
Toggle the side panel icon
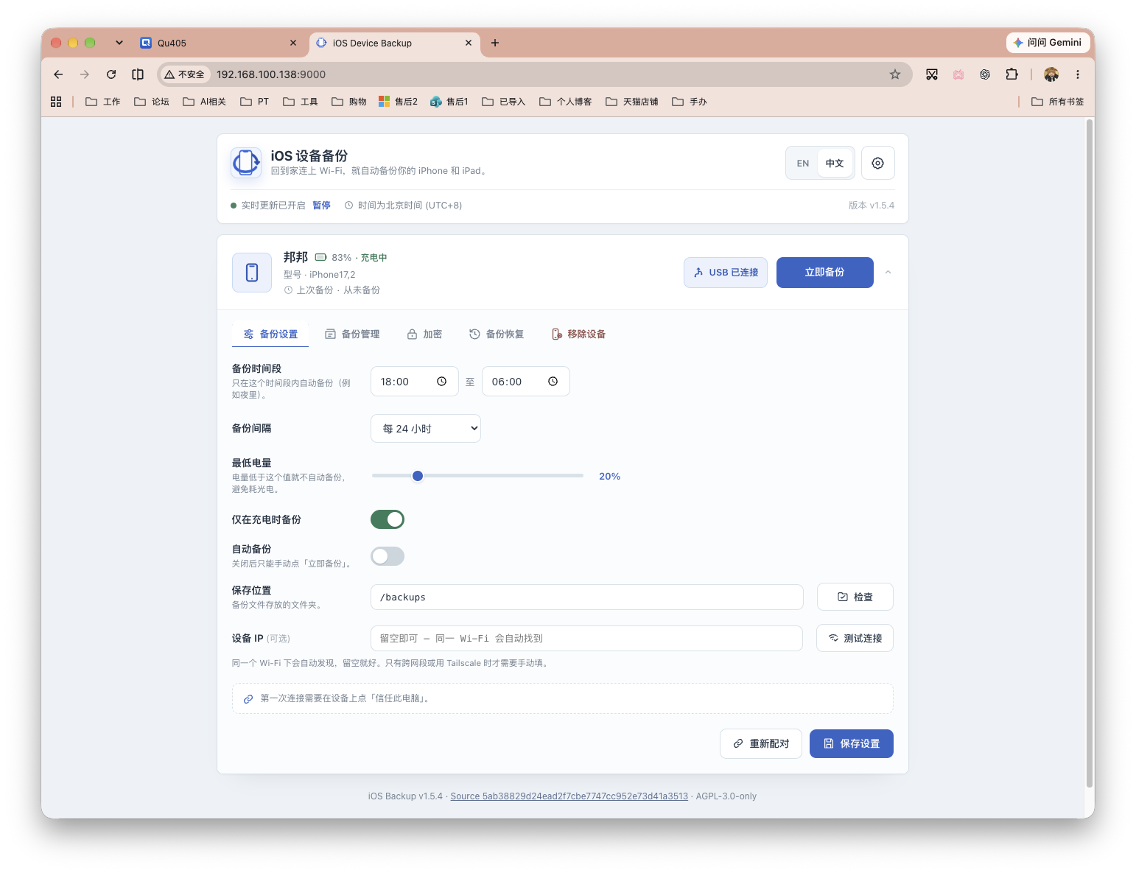pyautogui.click(x=138, y=74)
